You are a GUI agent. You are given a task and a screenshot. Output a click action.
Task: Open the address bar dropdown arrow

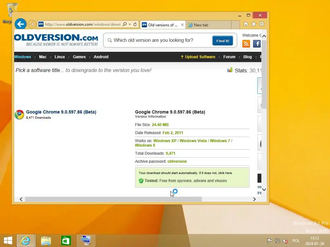point(130,24)
